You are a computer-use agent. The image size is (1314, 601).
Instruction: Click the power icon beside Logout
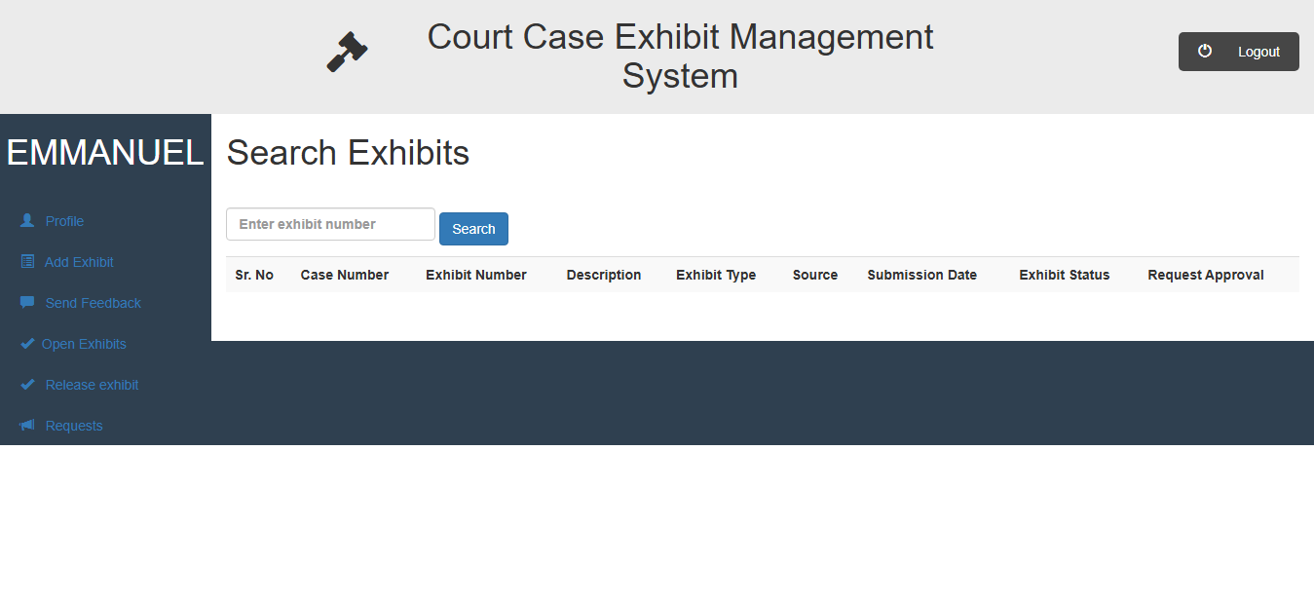pyautogui.click(x=1205, y=51)
